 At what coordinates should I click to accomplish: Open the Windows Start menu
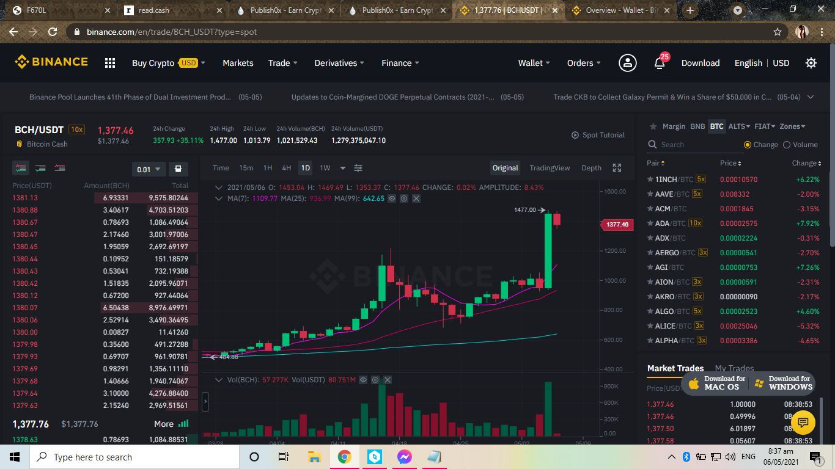click(x=15, y=457)
